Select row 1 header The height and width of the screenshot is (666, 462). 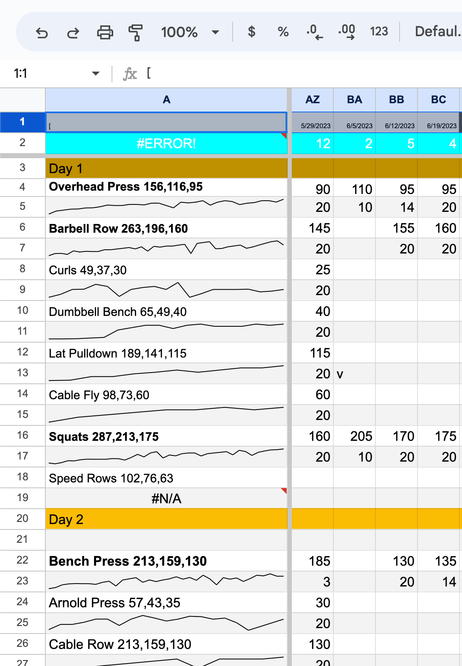[x=22, y=122]
